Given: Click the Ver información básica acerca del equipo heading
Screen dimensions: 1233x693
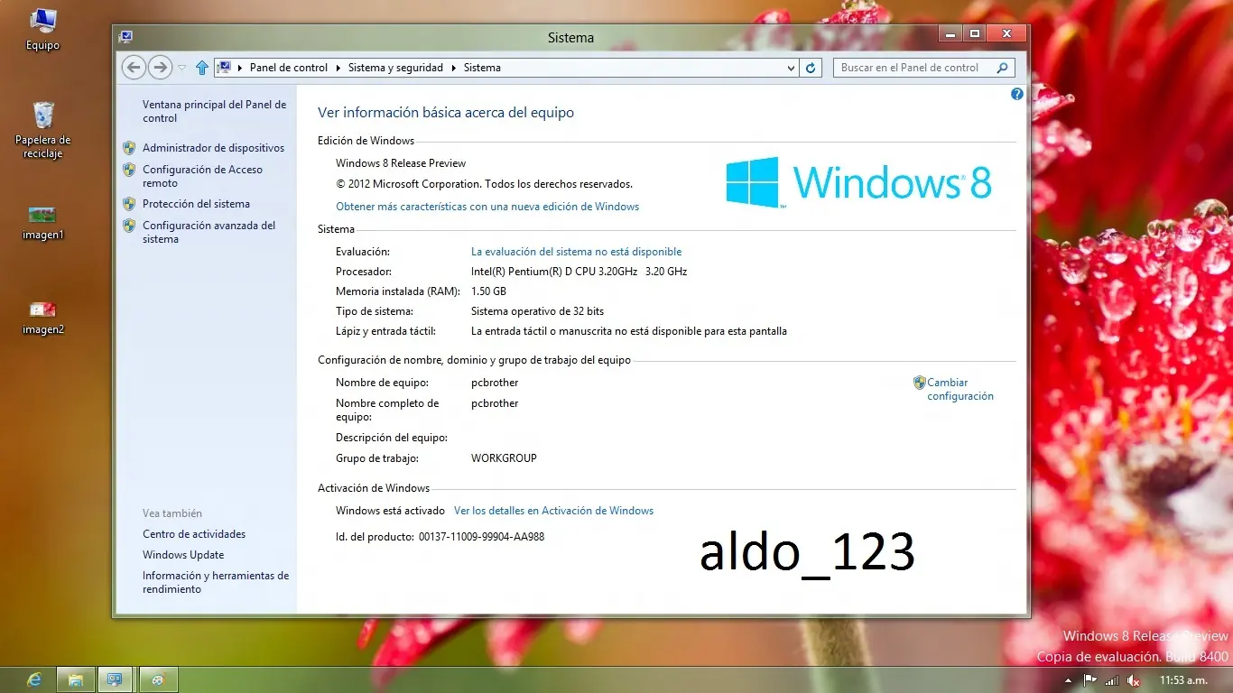Looking at the screenshot, I should coord(446,113).
